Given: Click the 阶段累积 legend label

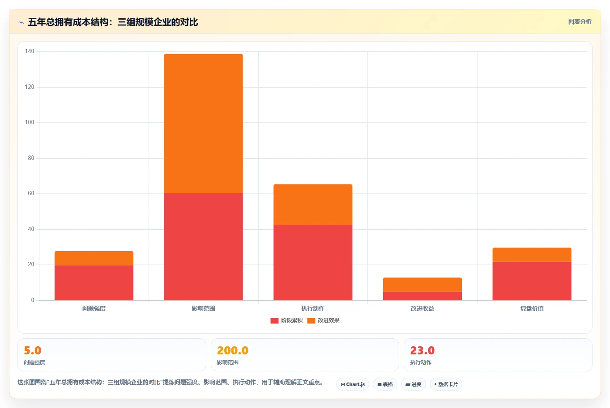Looking at the screenshot, I should point(292,320).
